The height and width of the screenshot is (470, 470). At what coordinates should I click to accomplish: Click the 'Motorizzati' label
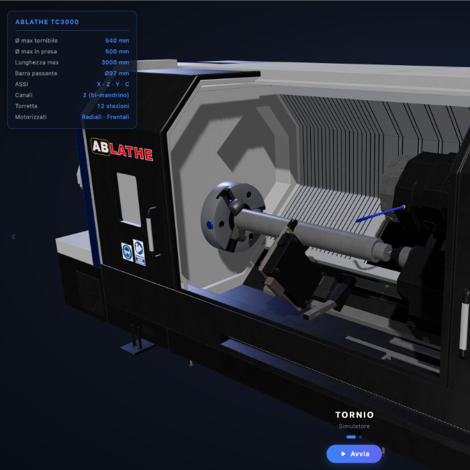(x=31, y=117)
